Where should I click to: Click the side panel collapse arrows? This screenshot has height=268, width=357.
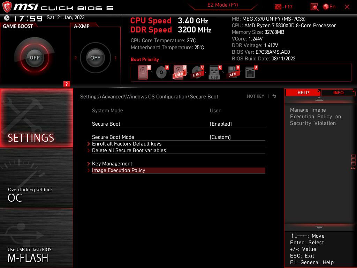point(353,169)
